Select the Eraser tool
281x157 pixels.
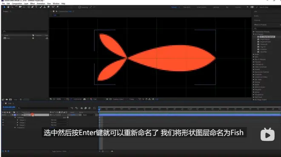coord(49,7)
